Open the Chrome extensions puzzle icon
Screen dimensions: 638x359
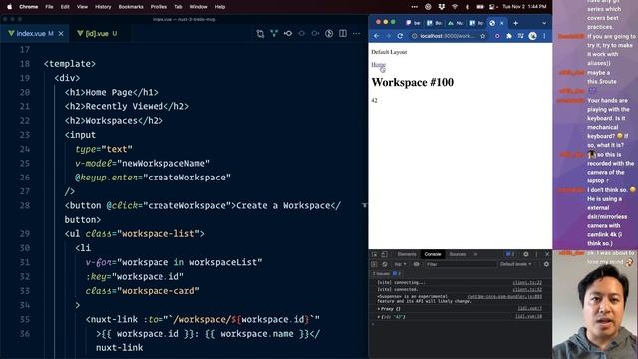coord(509,36)
